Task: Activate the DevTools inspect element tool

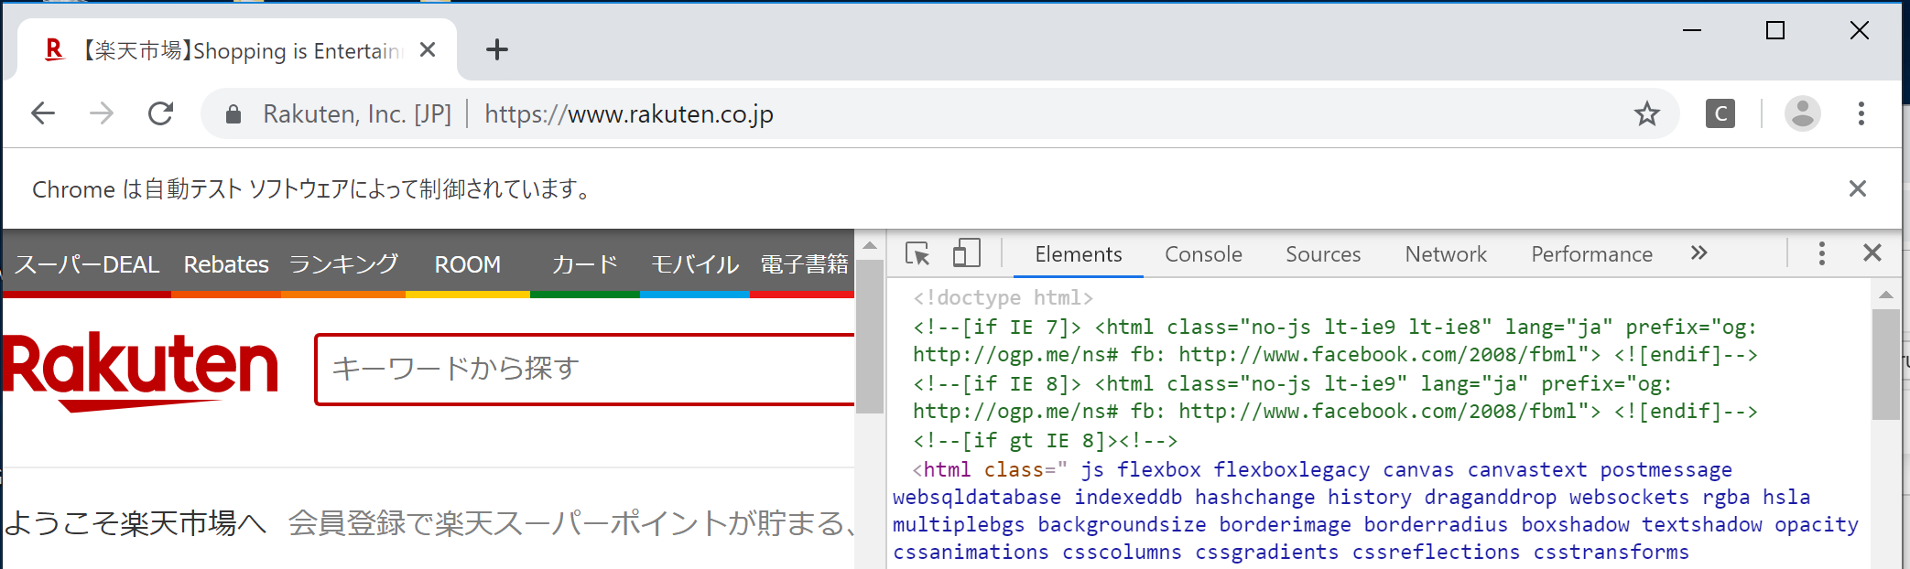Action: (x=917, y=253)
